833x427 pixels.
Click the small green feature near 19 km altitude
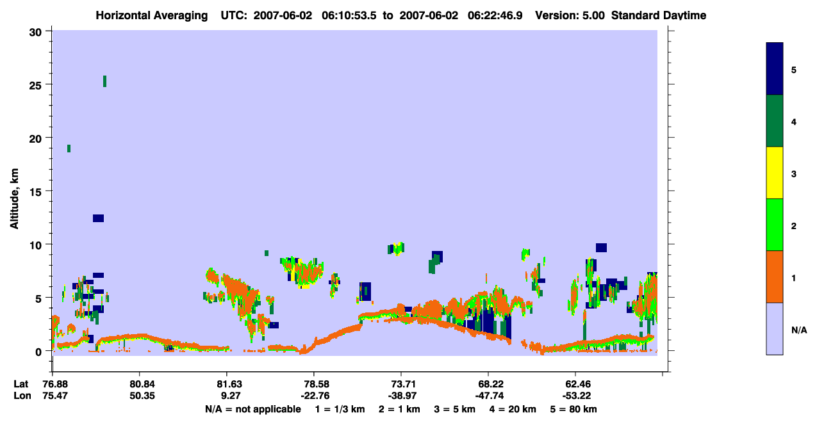coord(69,149)
